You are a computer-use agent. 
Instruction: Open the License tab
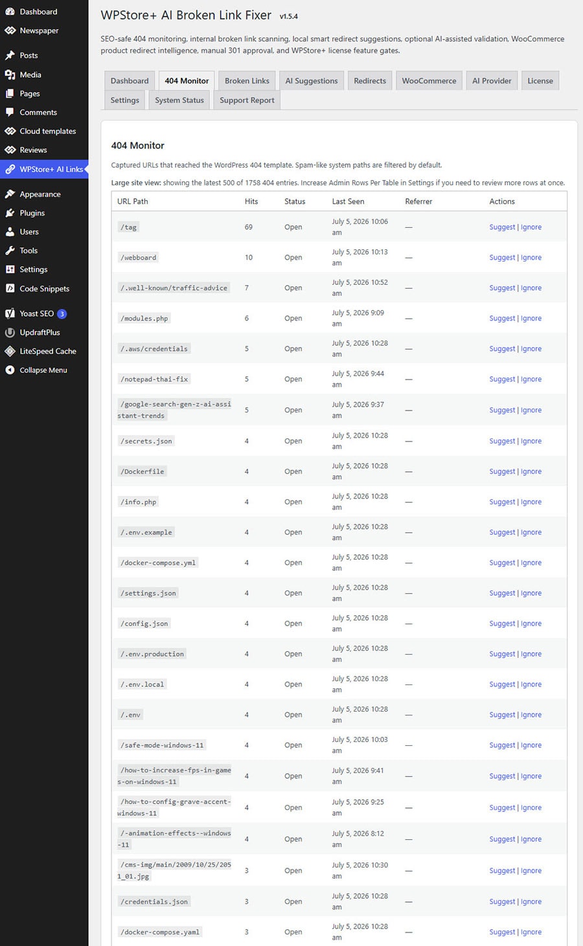pyautogui.click(x=540, y=81)
